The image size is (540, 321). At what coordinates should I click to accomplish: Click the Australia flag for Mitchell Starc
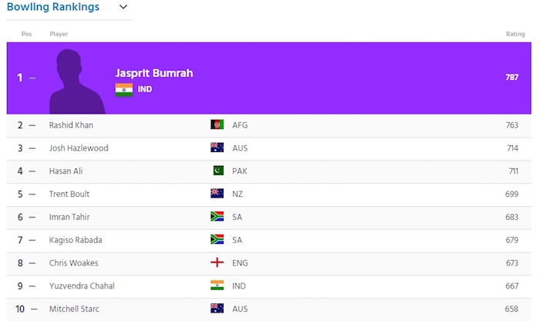(x=217, y=309)
